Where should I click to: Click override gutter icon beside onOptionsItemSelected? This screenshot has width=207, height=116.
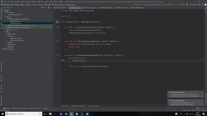click(x=58, y=55)
